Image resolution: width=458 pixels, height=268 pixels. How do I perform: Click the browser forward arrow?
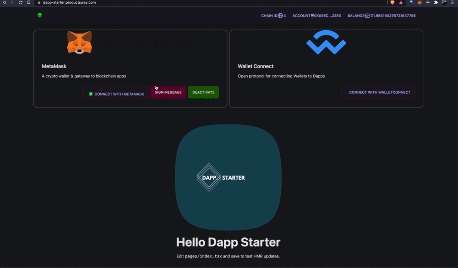(12, 2)
